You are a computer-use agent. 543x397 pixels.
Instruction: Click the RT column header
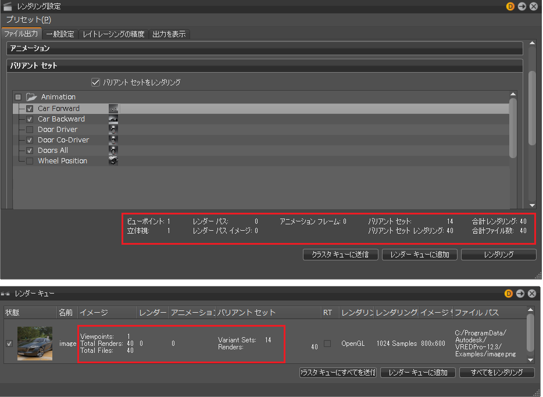coord(330,313)
